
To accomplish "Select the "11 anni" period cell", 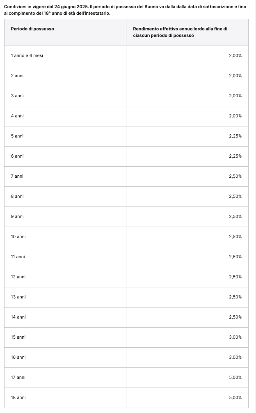I will (18, 257).
